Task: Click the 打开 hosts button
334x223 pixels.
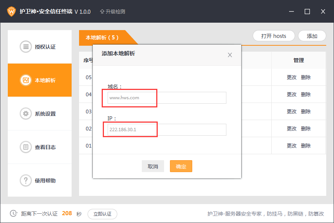Action: click(x=274, y=36)
